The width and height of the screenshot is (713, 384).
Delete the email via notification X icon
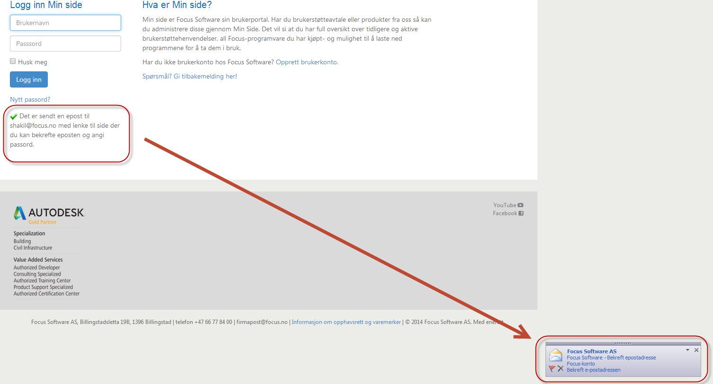click(x=560, y=368)
